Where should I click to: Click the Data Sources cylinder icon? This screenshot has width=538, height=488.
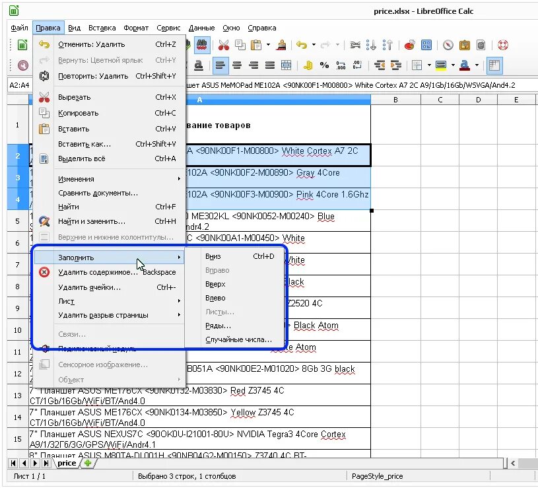click(x=481, y=45)
